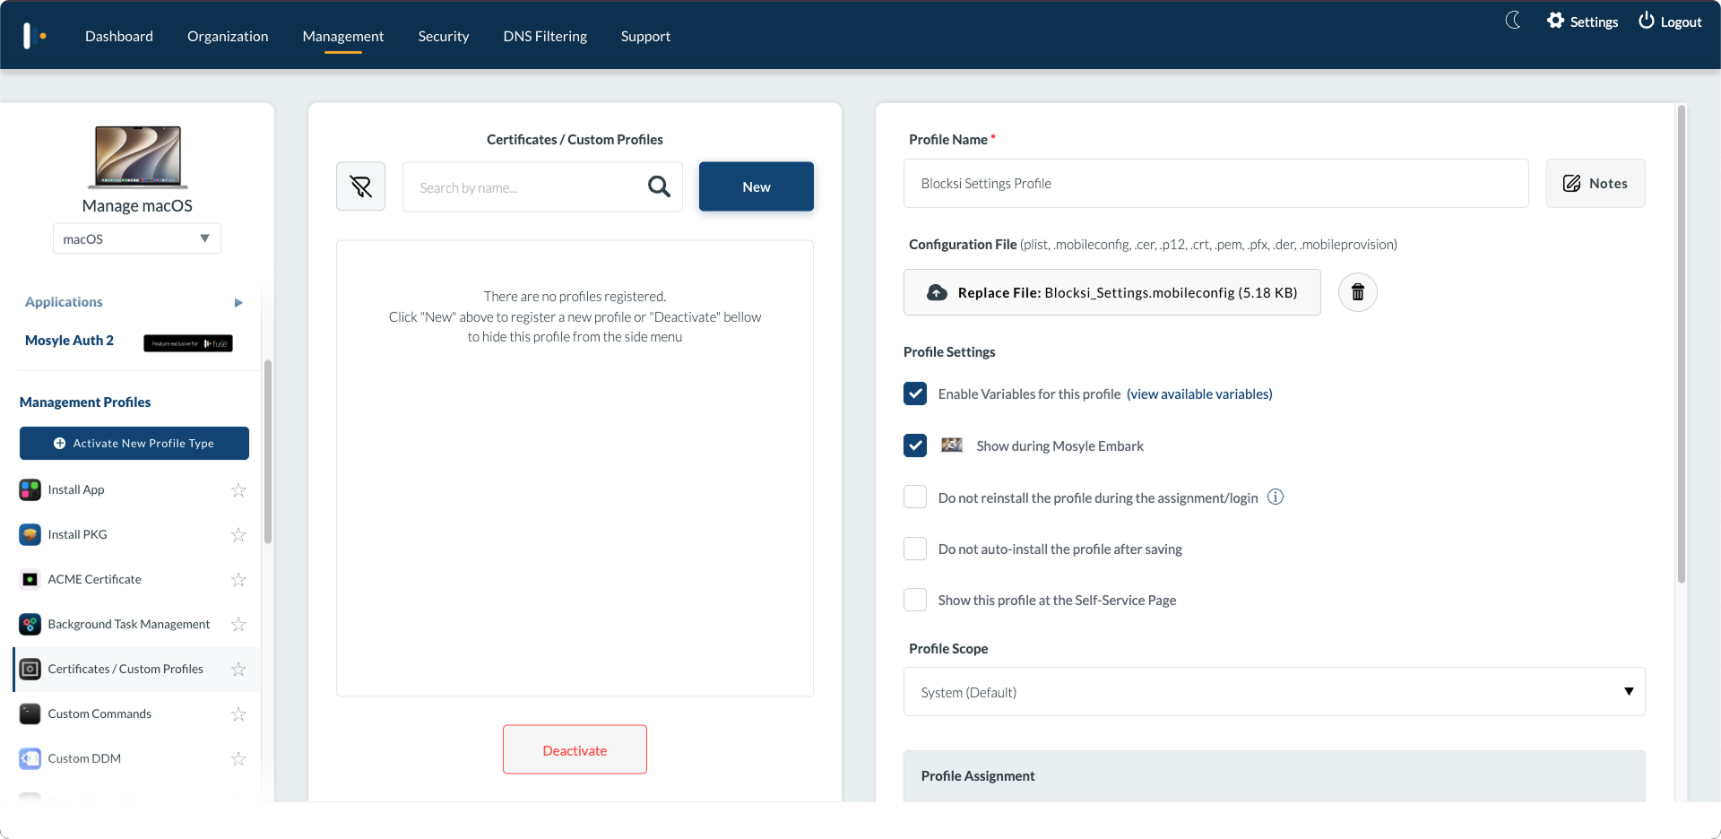The width and height of the screenshot is (1721, 839).
Task: Click Activate New Profile Type
Action: point(134,443)
